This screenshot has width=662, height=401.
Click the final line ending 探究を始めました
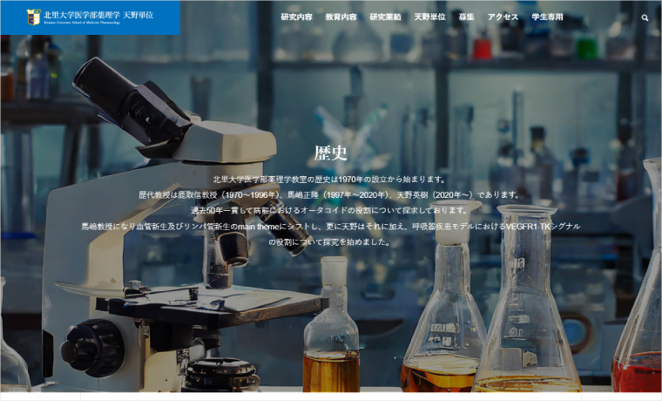(331, 241)
